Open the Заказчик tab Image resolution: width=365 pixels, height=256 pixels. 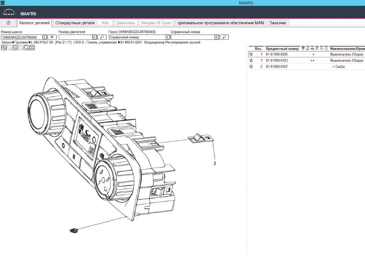coord(278,23)
